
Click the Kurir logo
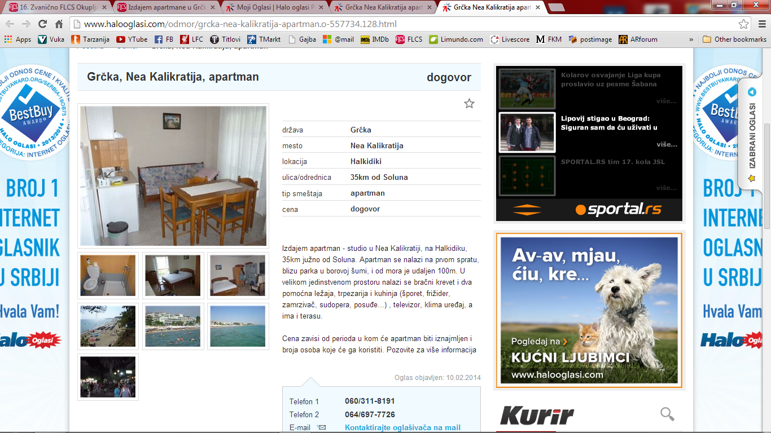[x=537, y=415]
